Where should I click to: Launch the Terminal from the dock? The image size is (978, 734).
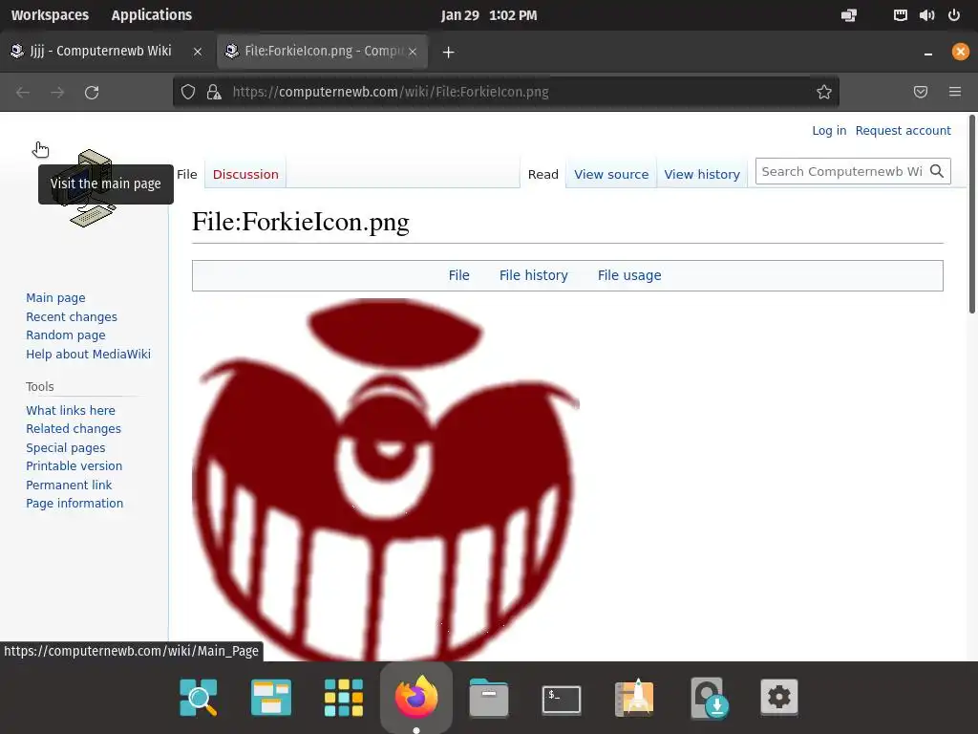562,699
